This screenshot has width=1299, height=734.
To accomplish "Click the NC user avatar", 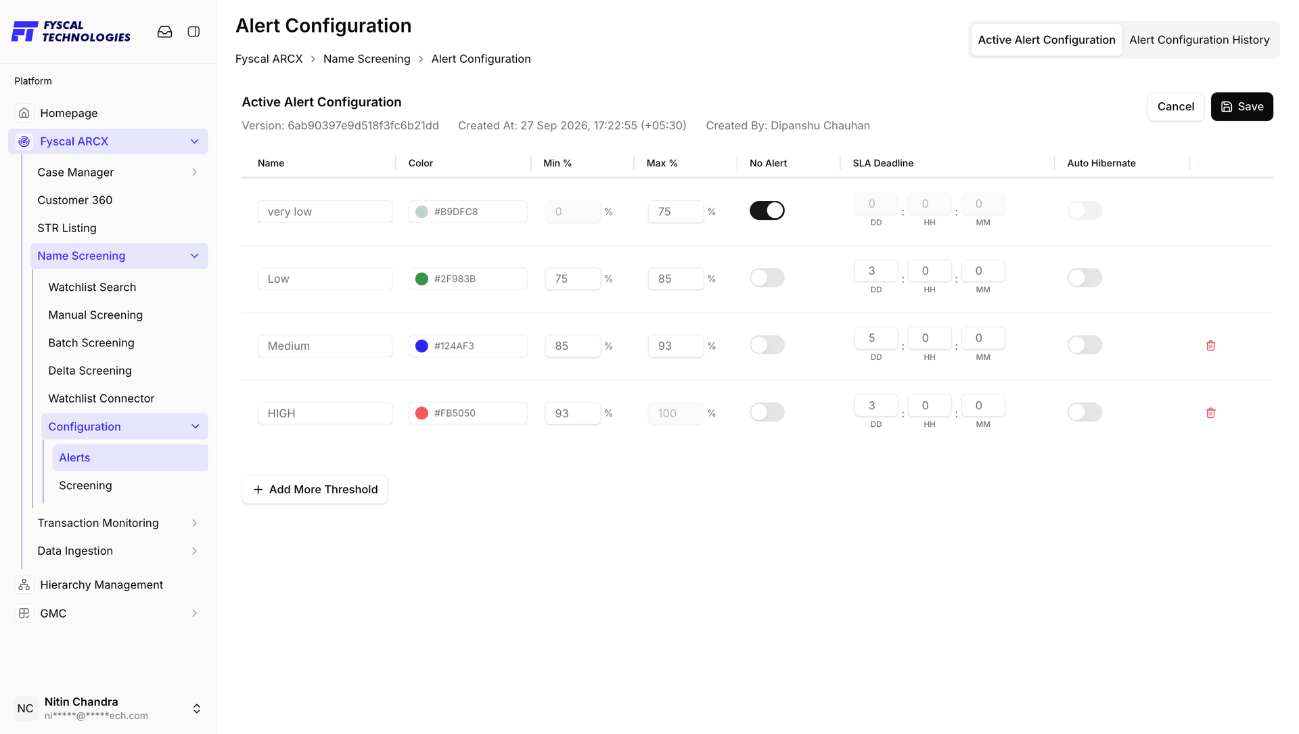I will [x=25, y=708].
